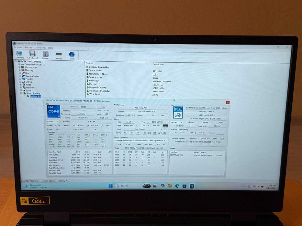Click the Feature column header
The height and width of the screenshot is (226, 302).
[x=89, y=63]
